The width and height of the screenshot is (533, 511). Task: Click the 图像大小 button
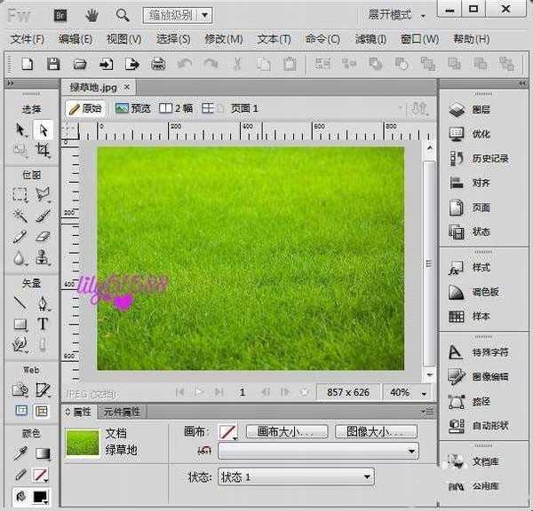click(376, 432)
